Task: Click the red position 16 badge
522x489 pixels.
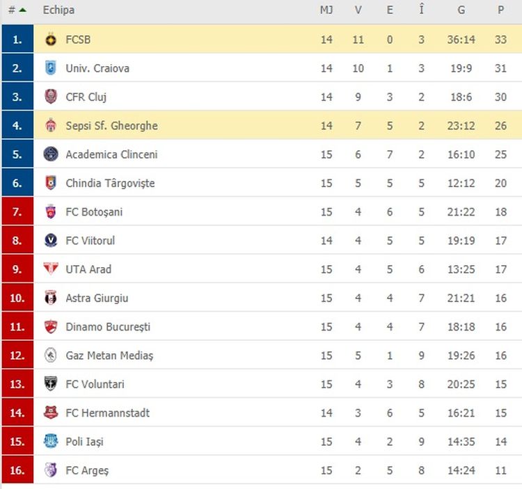Action: [17, 470]
